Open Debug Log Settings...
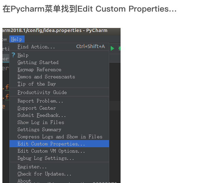The height and width of the screenshot is (183, 207). coord(59,158)
